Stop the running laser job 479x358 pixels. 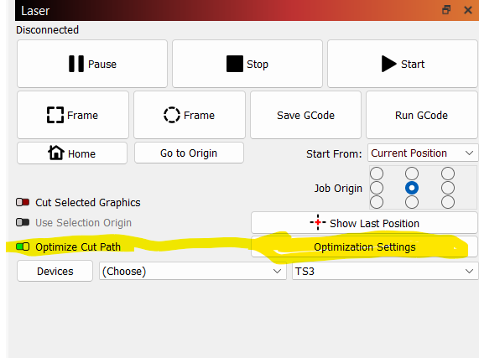pyautogui.click(x=247, y=64)
